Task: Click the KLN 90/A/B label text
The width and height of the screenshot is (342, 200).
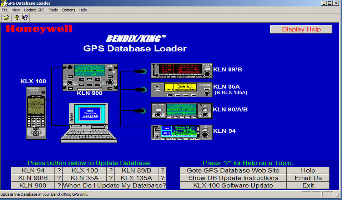Action: pos(230,110)
